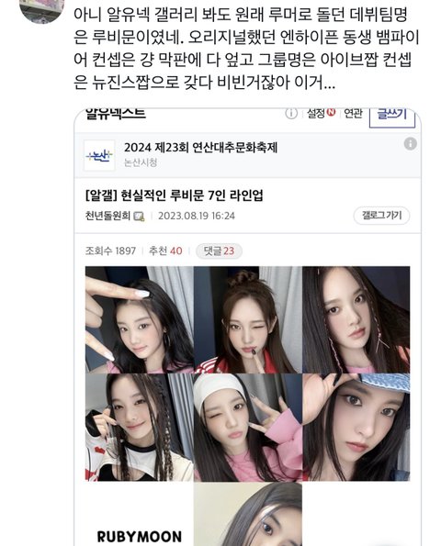The image size is (441, 546).
Task: Click the 갤로그가기 button
Action: point(381,216)
